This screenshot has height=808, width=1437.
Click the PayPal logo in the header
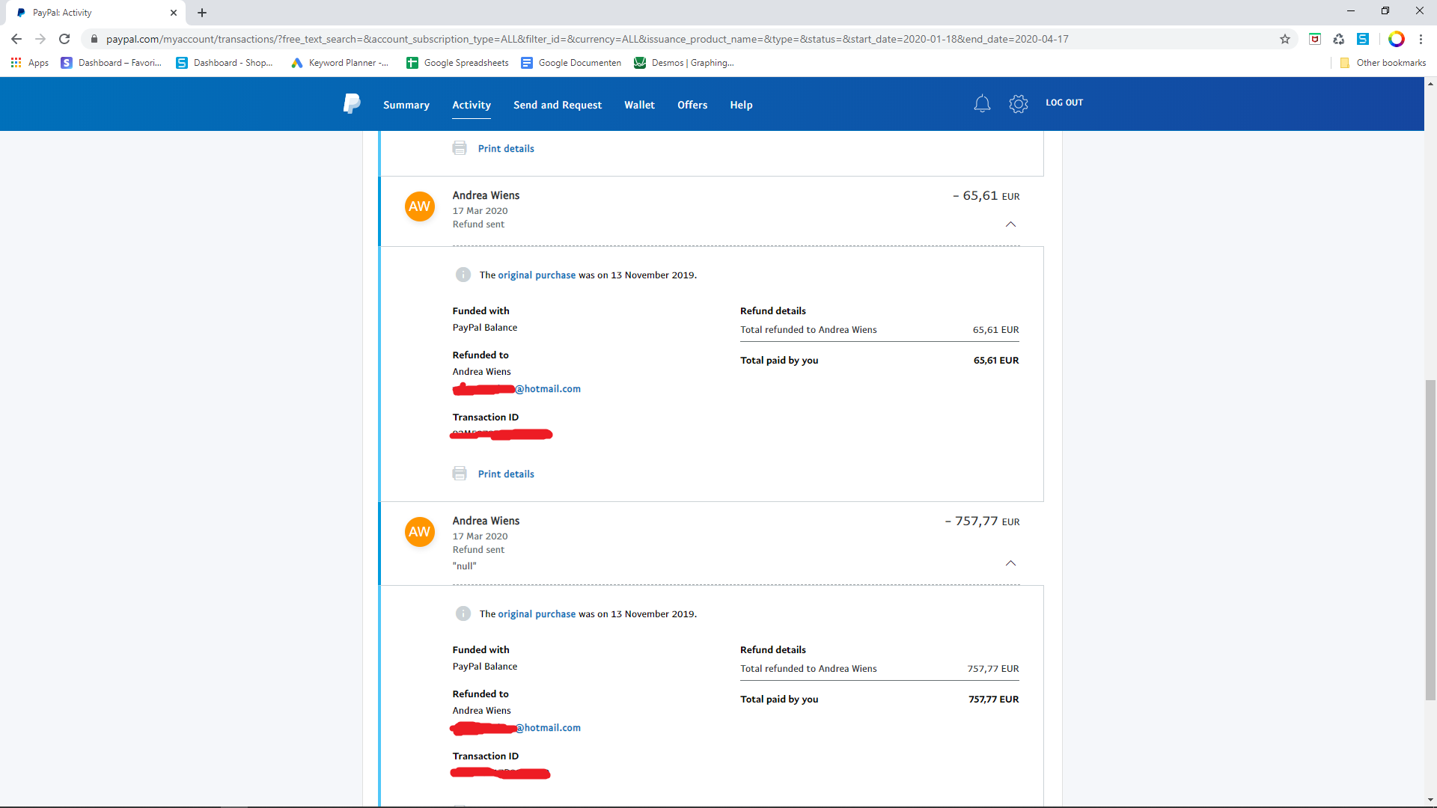352,104
